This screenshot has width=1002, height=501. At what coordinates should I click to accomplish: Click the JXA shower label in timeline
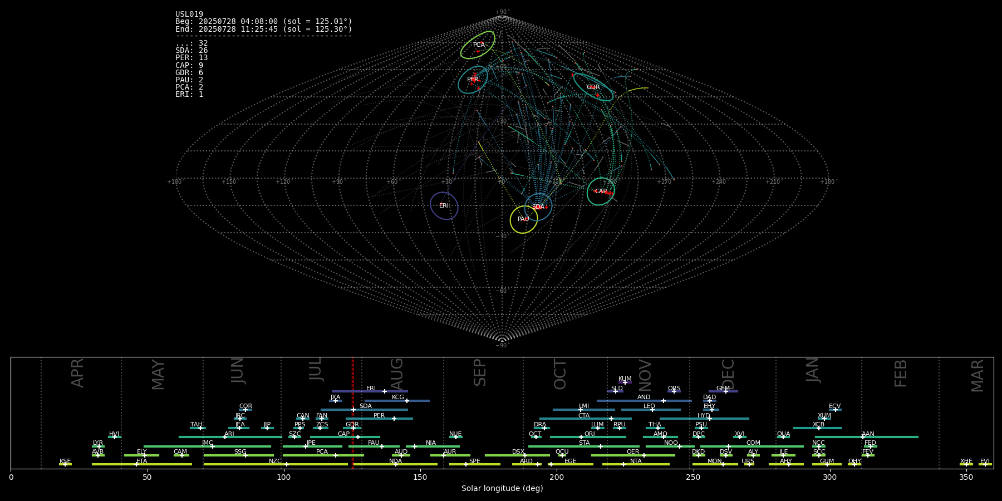(335, 397)
